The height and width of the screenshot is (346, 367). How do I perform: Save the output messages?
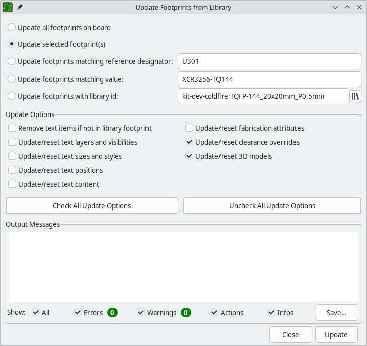[x=336, y=313]
